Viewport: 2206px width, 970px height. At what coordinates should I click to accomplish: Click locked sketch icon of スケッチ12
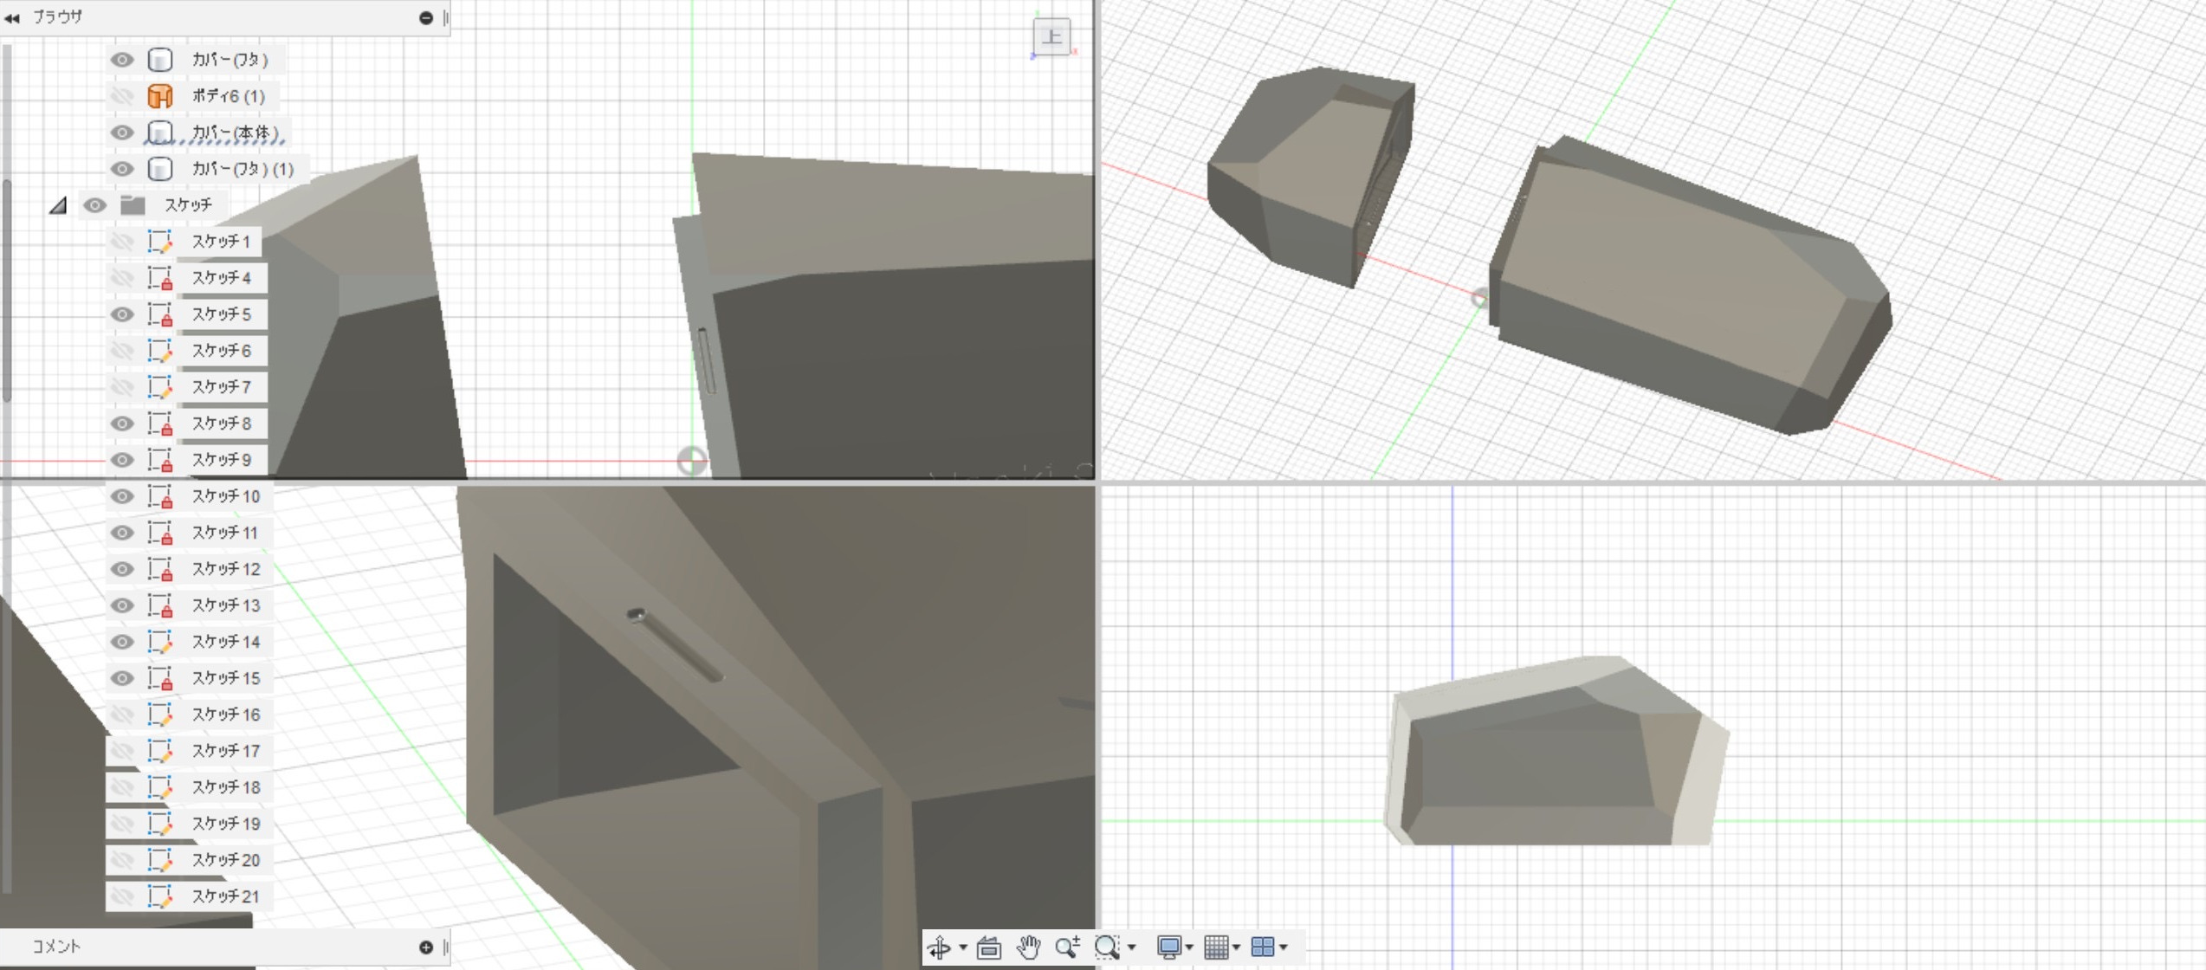[160, 569]
